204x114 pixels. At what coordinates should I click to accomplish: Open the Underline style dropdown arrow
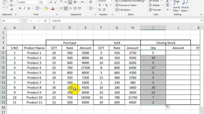32,9
